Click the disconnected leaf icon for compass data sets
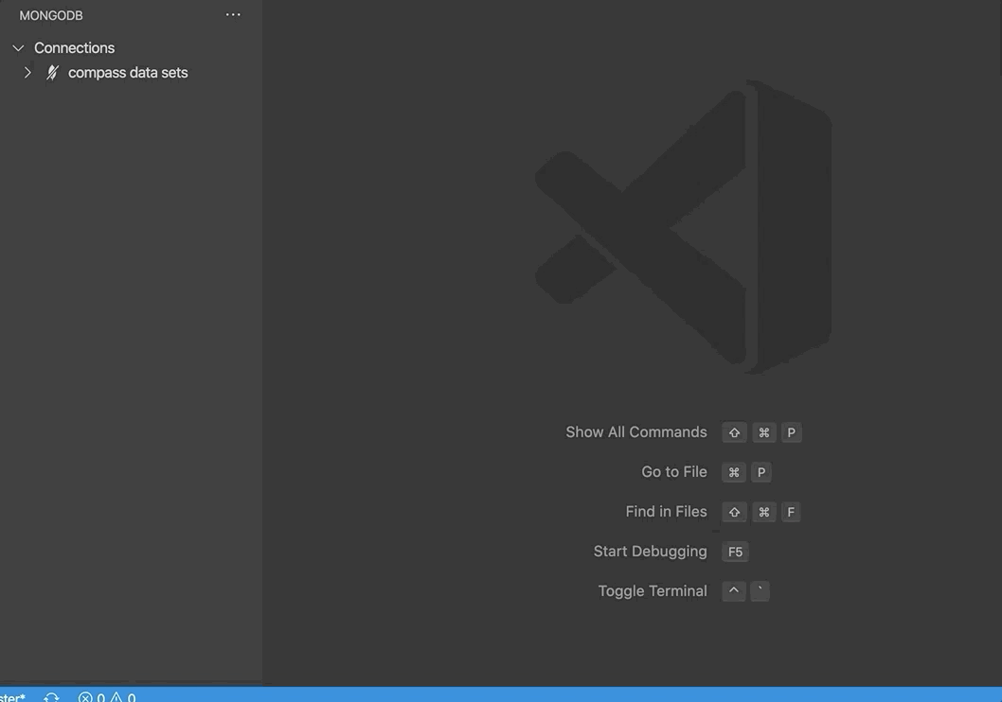Image resolution: width=1002 pixels, height=702 pixels. (52, 73)
